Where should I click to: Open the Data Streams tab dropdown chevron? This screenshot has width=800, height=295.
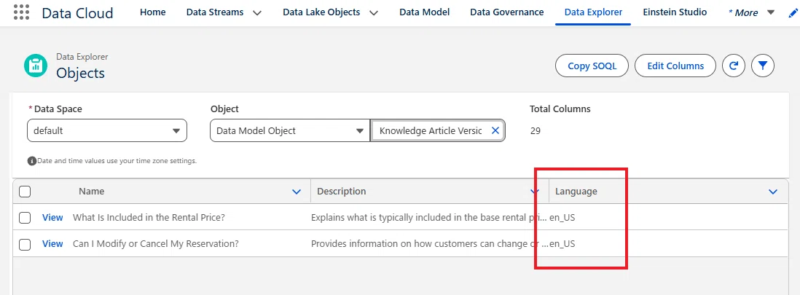[x=258, y=13]
